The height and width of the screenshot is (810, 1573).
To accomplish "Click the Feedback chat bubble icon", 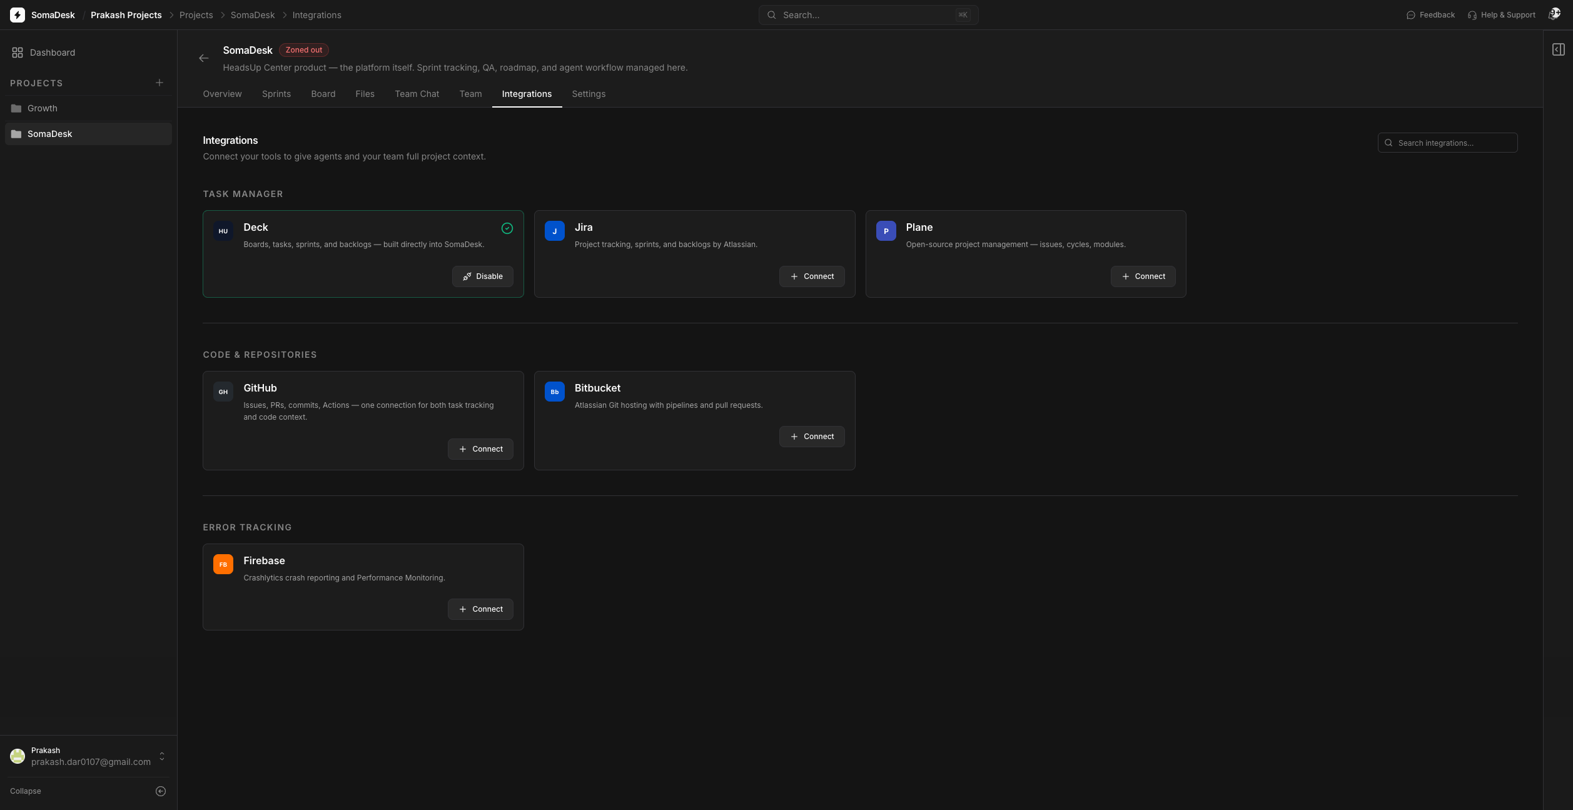I will tap(1411, 15).
